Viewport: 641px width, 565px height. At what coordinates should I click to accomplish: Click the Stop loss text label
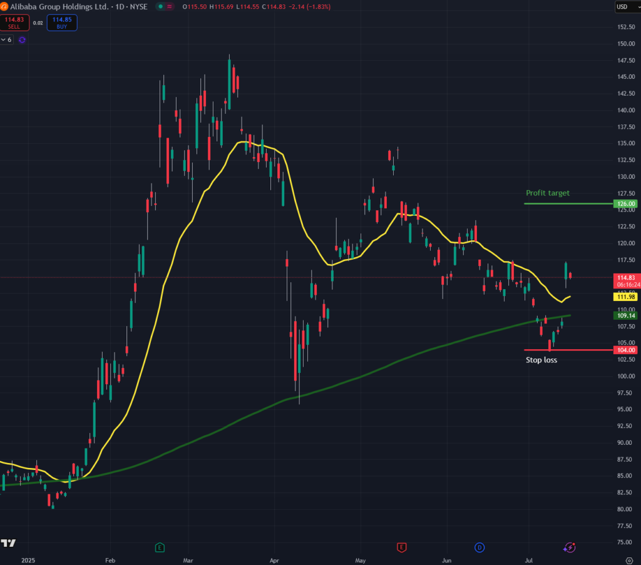(541, 360)
